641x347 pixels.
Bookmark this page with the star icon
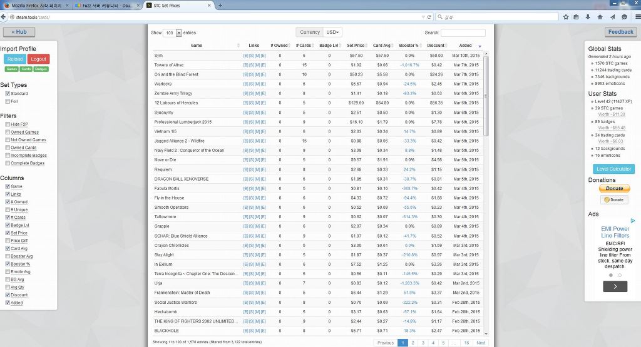pos(566,17)
